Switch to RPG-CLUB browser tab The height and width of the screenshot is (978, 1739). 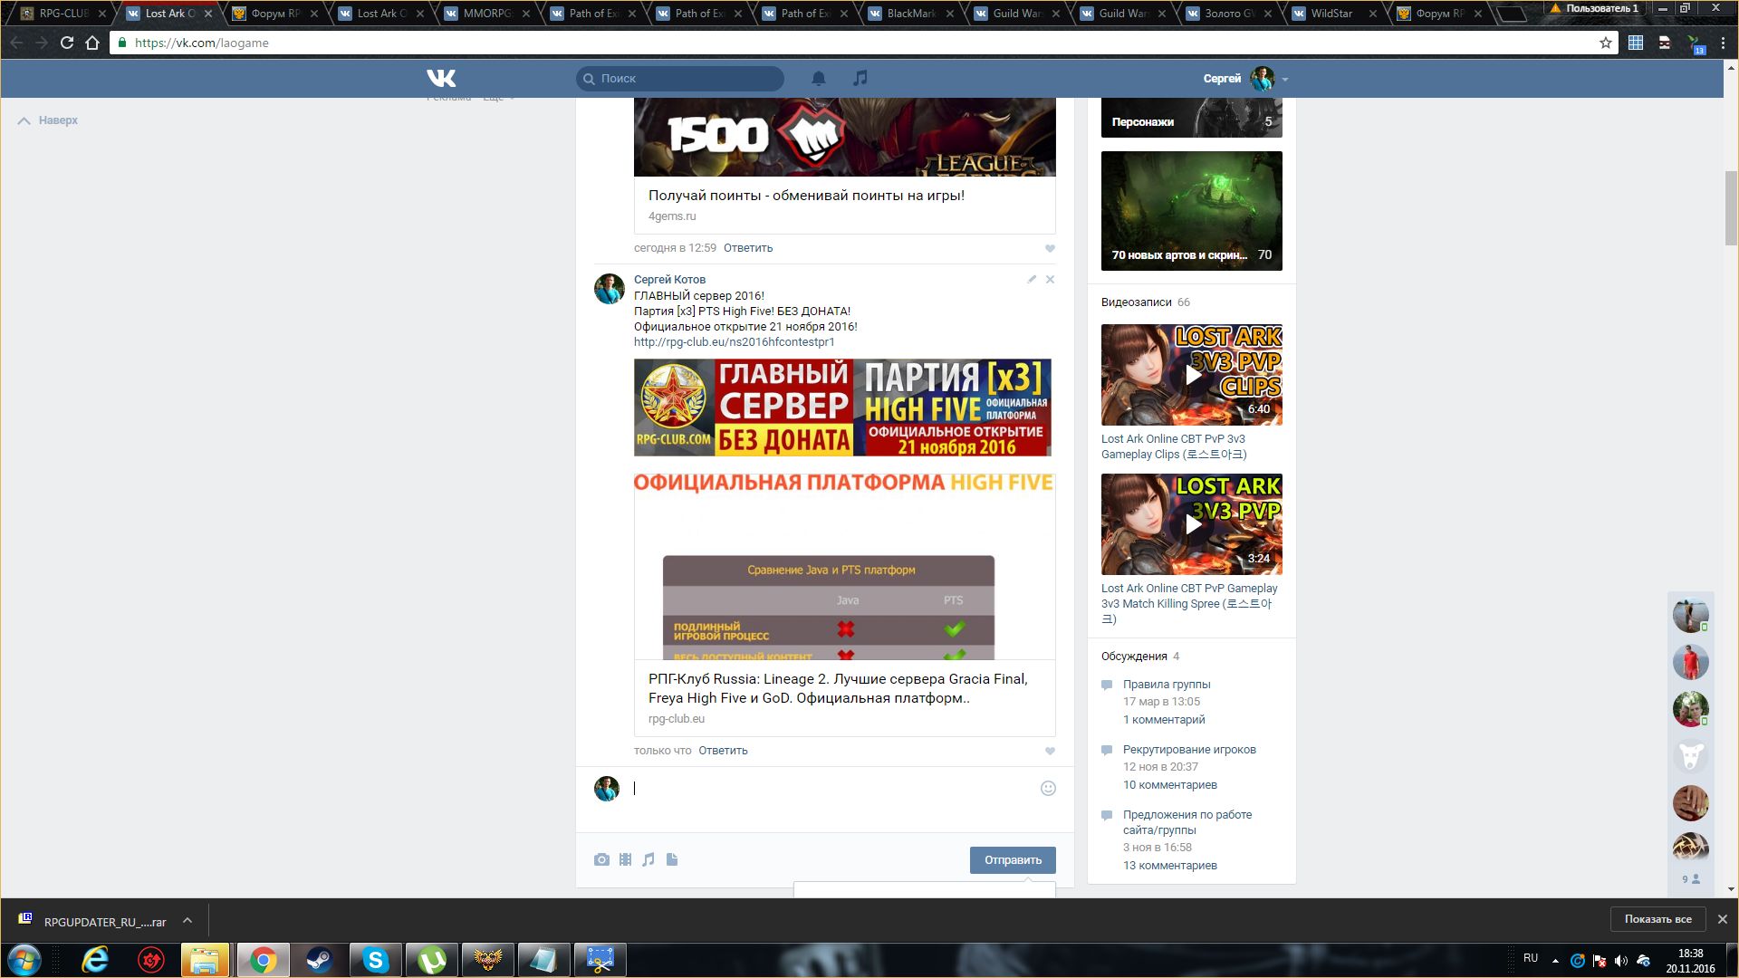coord(63,14)
